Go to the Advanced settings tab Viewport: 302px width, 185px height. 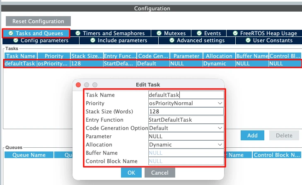click(x=197, y=41)
